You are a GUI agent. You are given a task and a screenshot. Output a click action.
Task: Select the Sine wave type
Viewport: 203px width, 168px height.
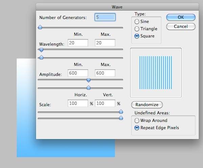137,21
